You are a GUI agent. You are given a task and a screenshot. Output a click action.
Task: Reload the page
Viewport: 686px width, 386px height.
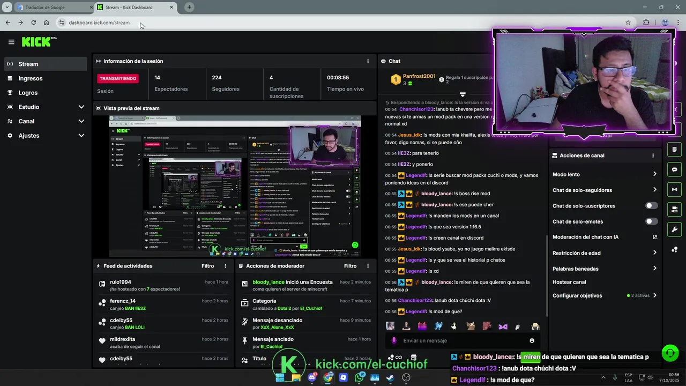click(33, 23)
